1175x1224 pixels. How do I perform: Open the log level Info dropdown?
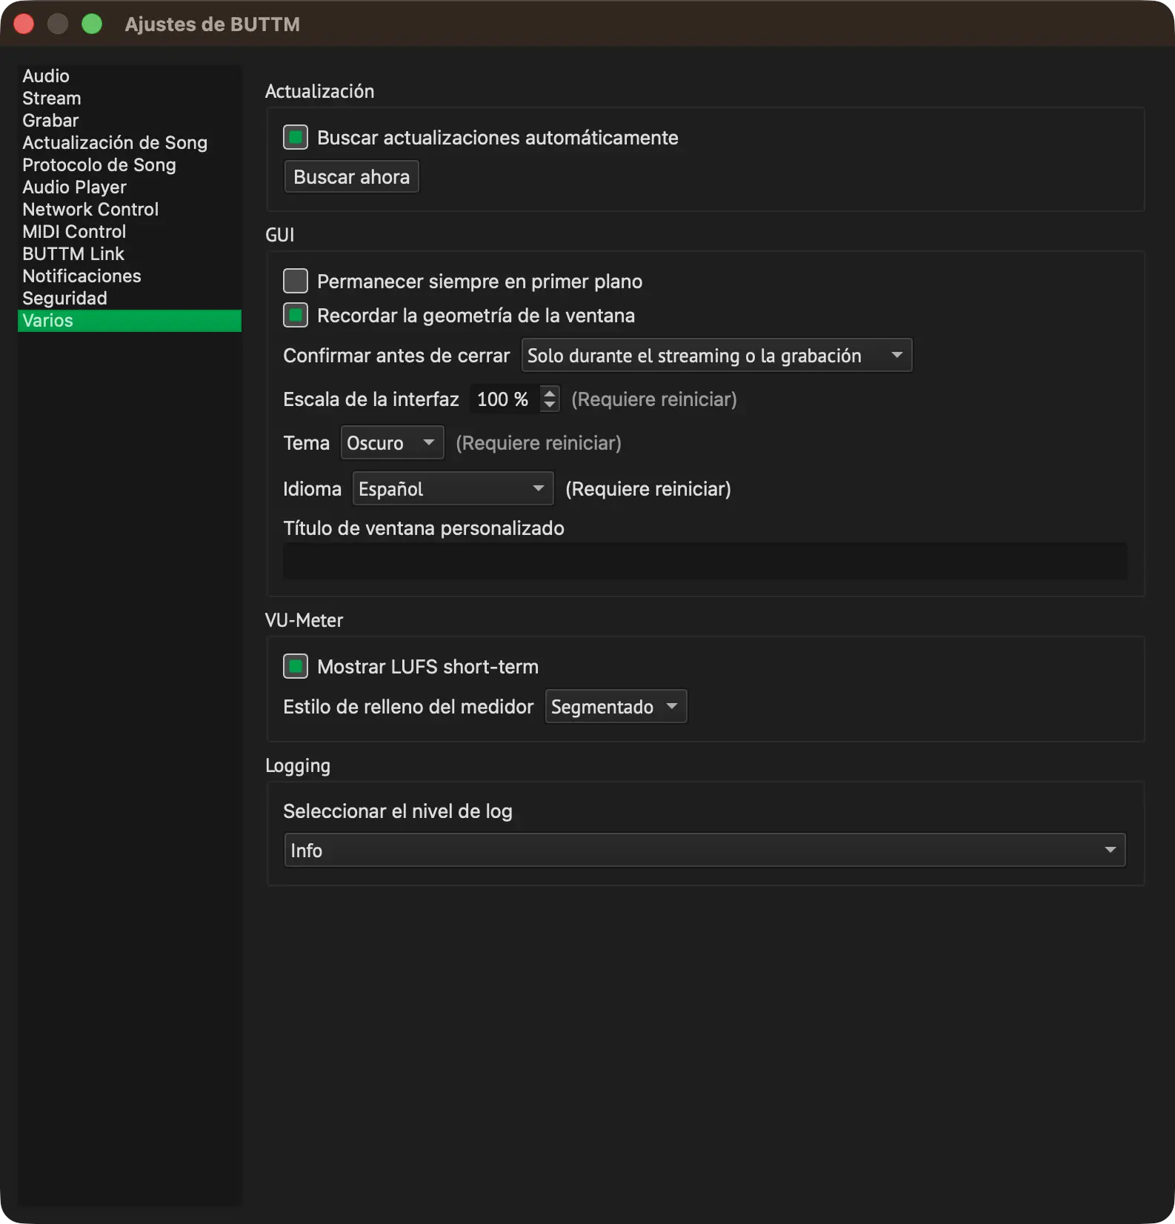[705, 851]
